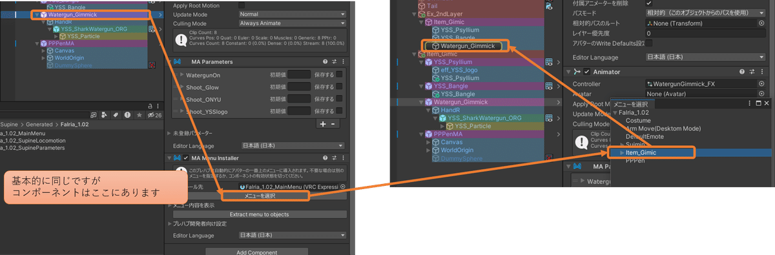Toggle save checkbox for Shoot_Glow parameter
This screenshot has width=775, height=255.
point(339,87)
